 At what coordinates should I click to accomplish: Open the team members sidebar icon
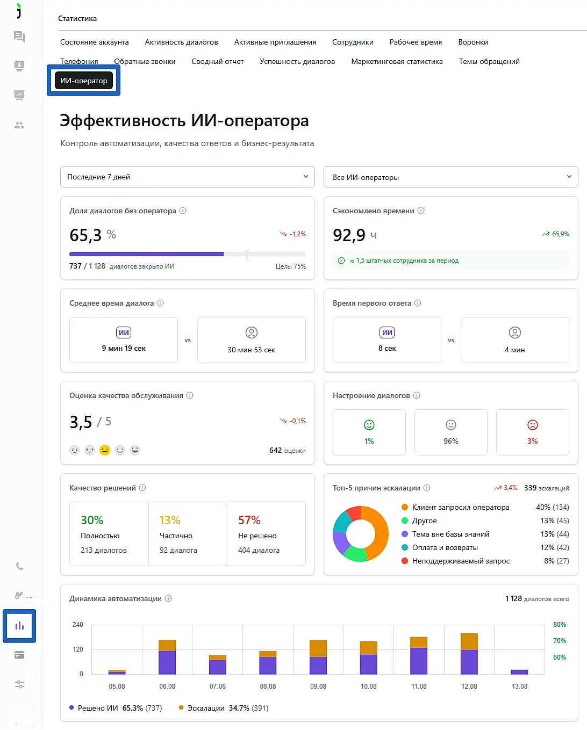pyautogui.click(x=19, y=125)
